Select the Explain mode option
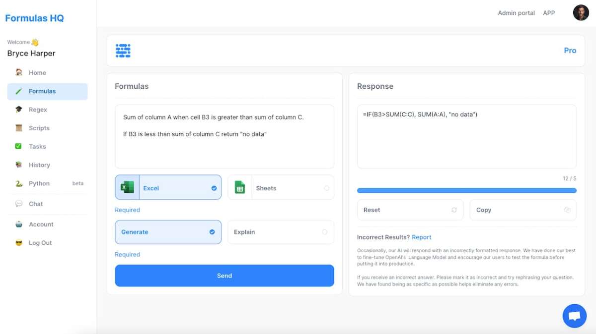 pyautogui.click(x=281, y=232)
